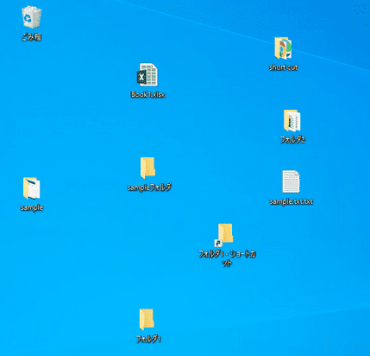Click the フォルダ1 name label

point(148,339)
